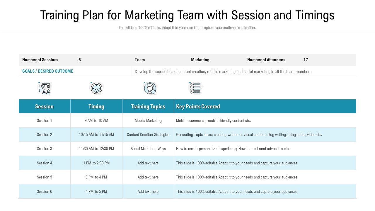
Task: Click the person with star icon
Action: click(x=150, y=88)
